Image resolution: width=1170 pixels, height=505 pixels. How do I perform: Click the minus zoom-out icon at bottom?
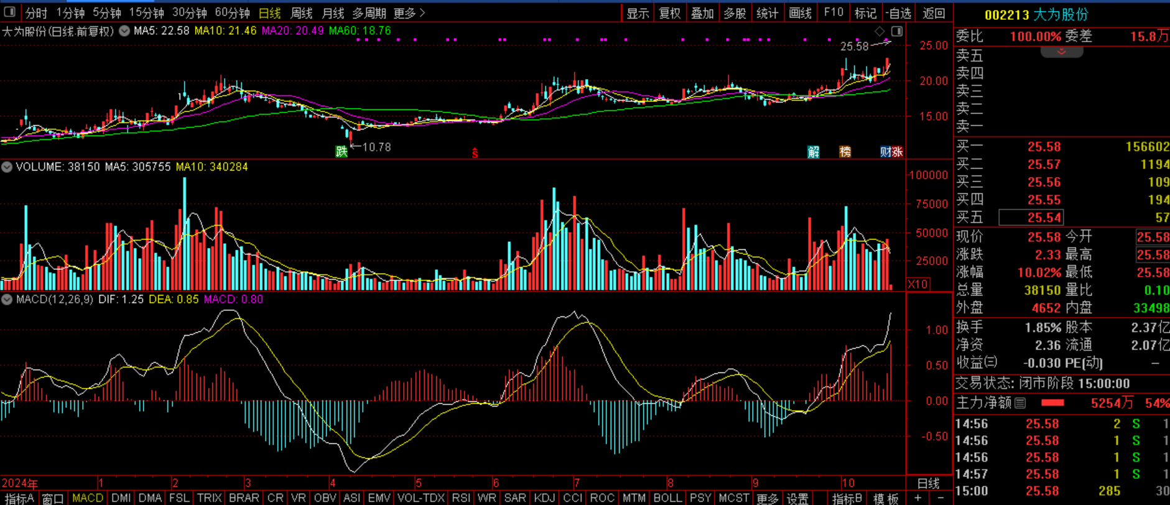(940, 498)
